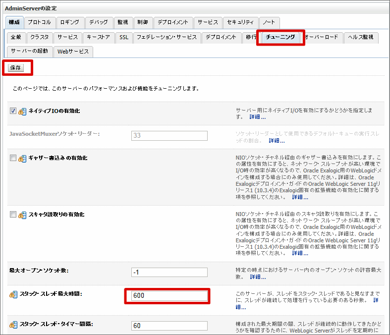390x335 pixels.
Task: Open 詳細 link for ネイティブIO description
Action: point(257,117)
